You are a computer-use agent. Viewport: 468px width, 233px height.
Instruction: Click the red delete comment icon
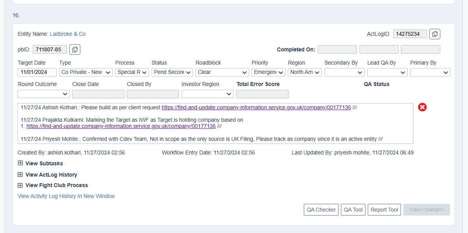(x=422, y=107)
